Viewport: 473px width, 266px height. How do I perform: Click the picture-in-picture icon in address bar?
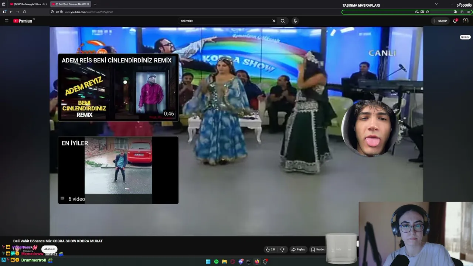point(417,12)
